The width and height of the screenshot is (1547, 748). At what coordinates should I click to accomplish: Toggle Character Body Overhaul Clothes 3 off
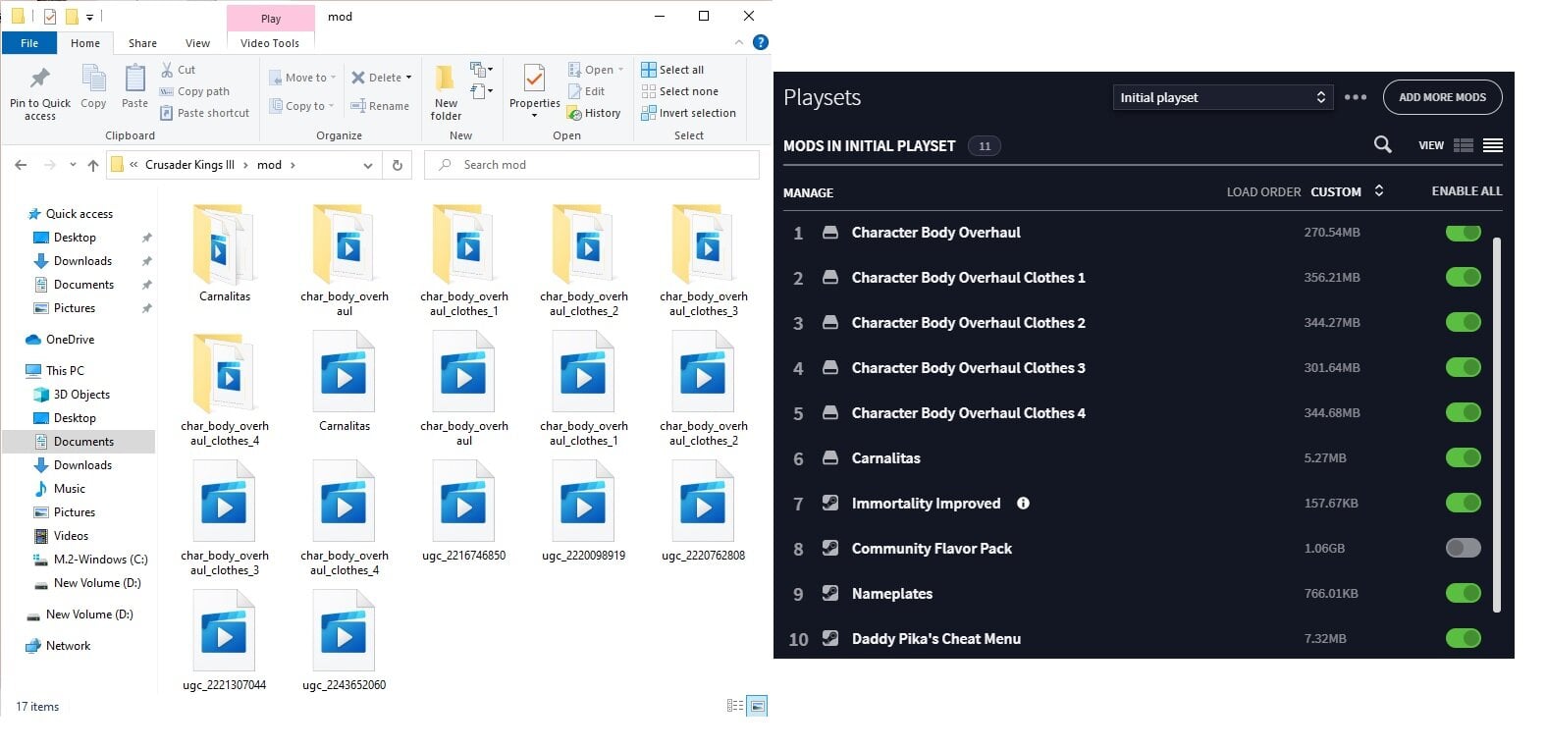[1463, 368]
